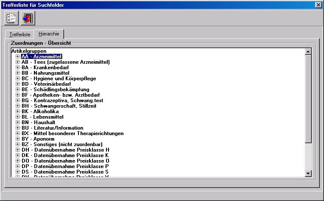324x201 pixels.
Task: Select the BE - Schädlingsbekämpfung entry
Action: 55,90
